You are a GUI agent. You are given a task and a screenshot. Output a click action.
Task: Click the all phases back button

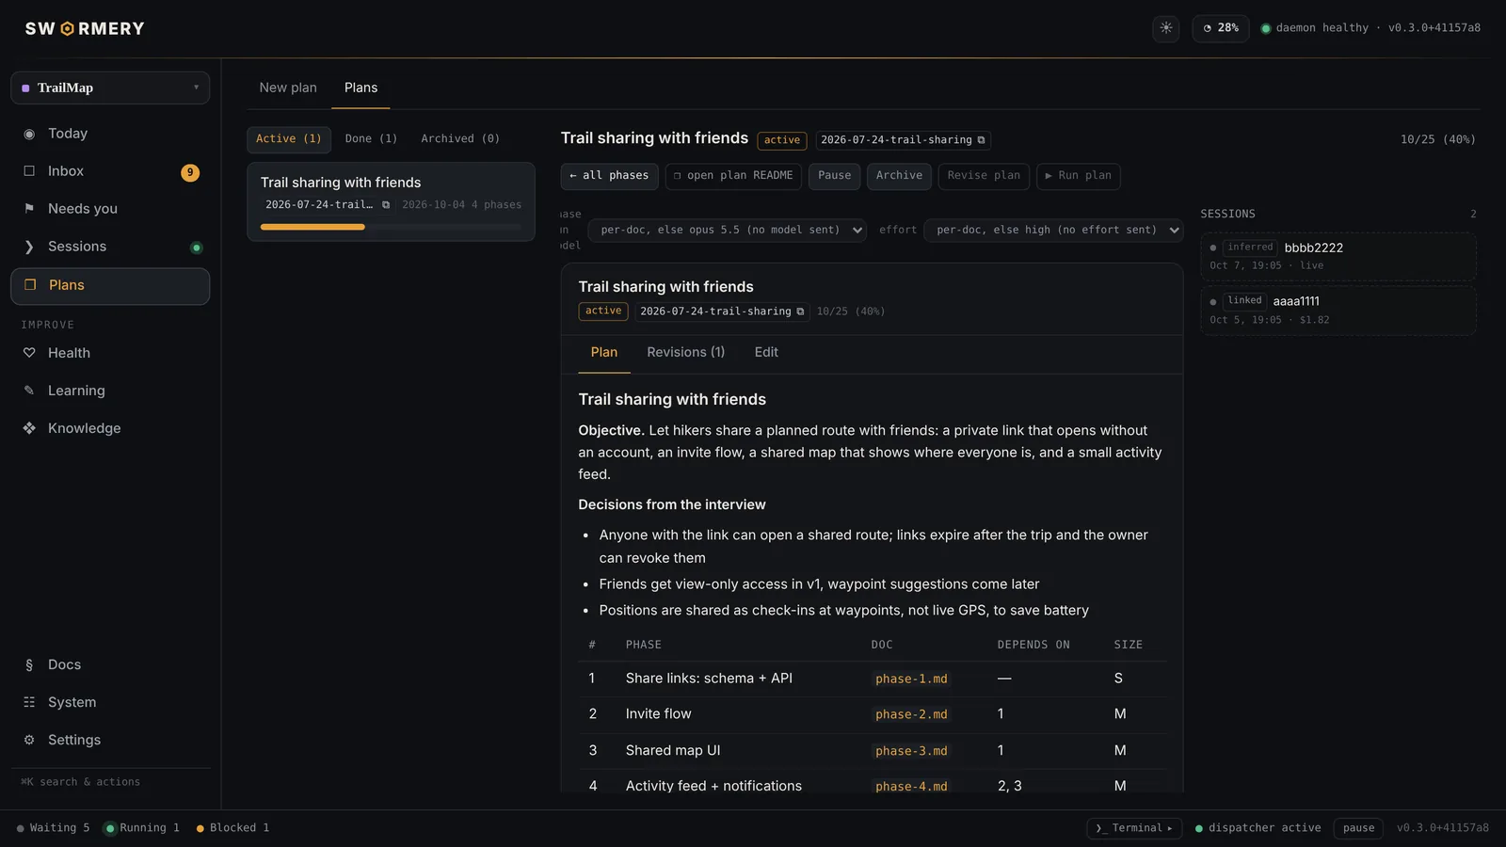609,176
